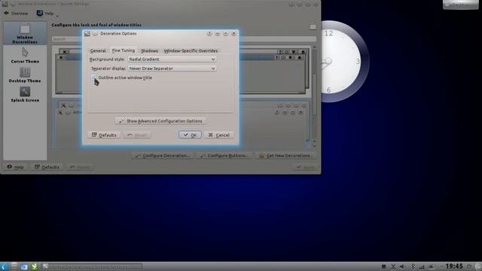
Task: Click Configure Buttons in System Settings window
Action: click(224, 156)
